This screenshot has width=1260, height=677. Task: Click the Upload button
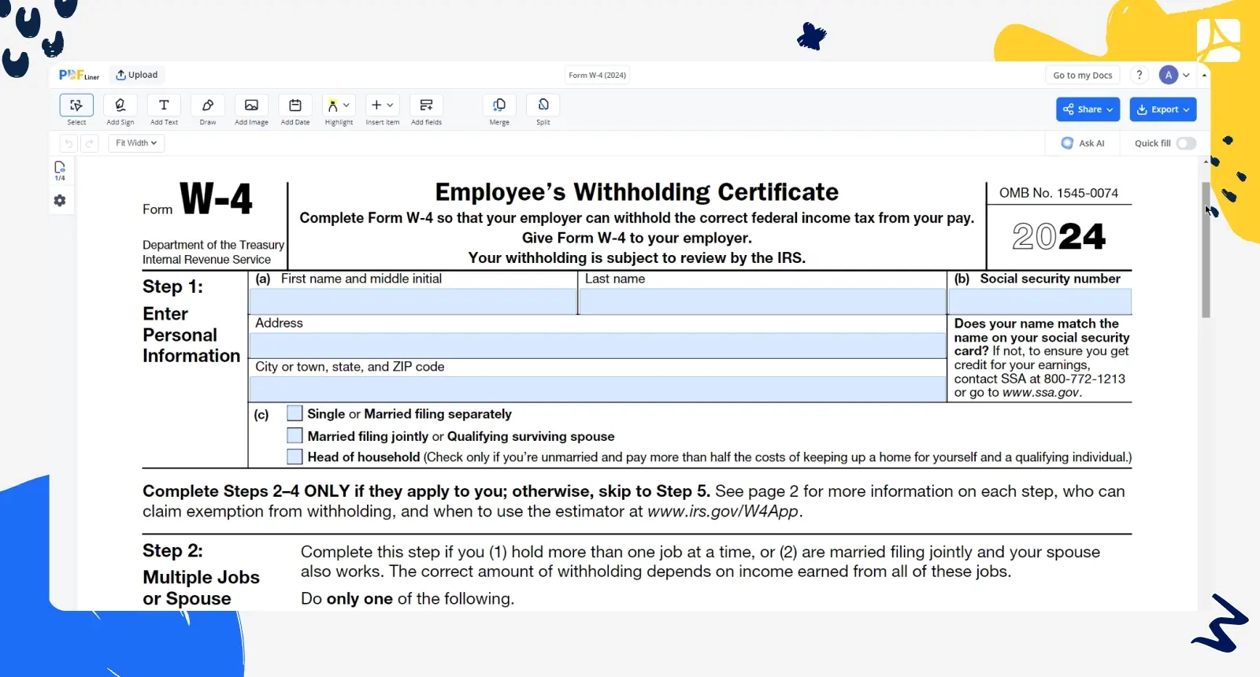pyautogui.click(x=137, y=75)
